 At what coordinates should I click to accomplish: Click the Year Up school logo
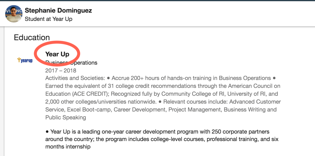[x=25, y=61]
